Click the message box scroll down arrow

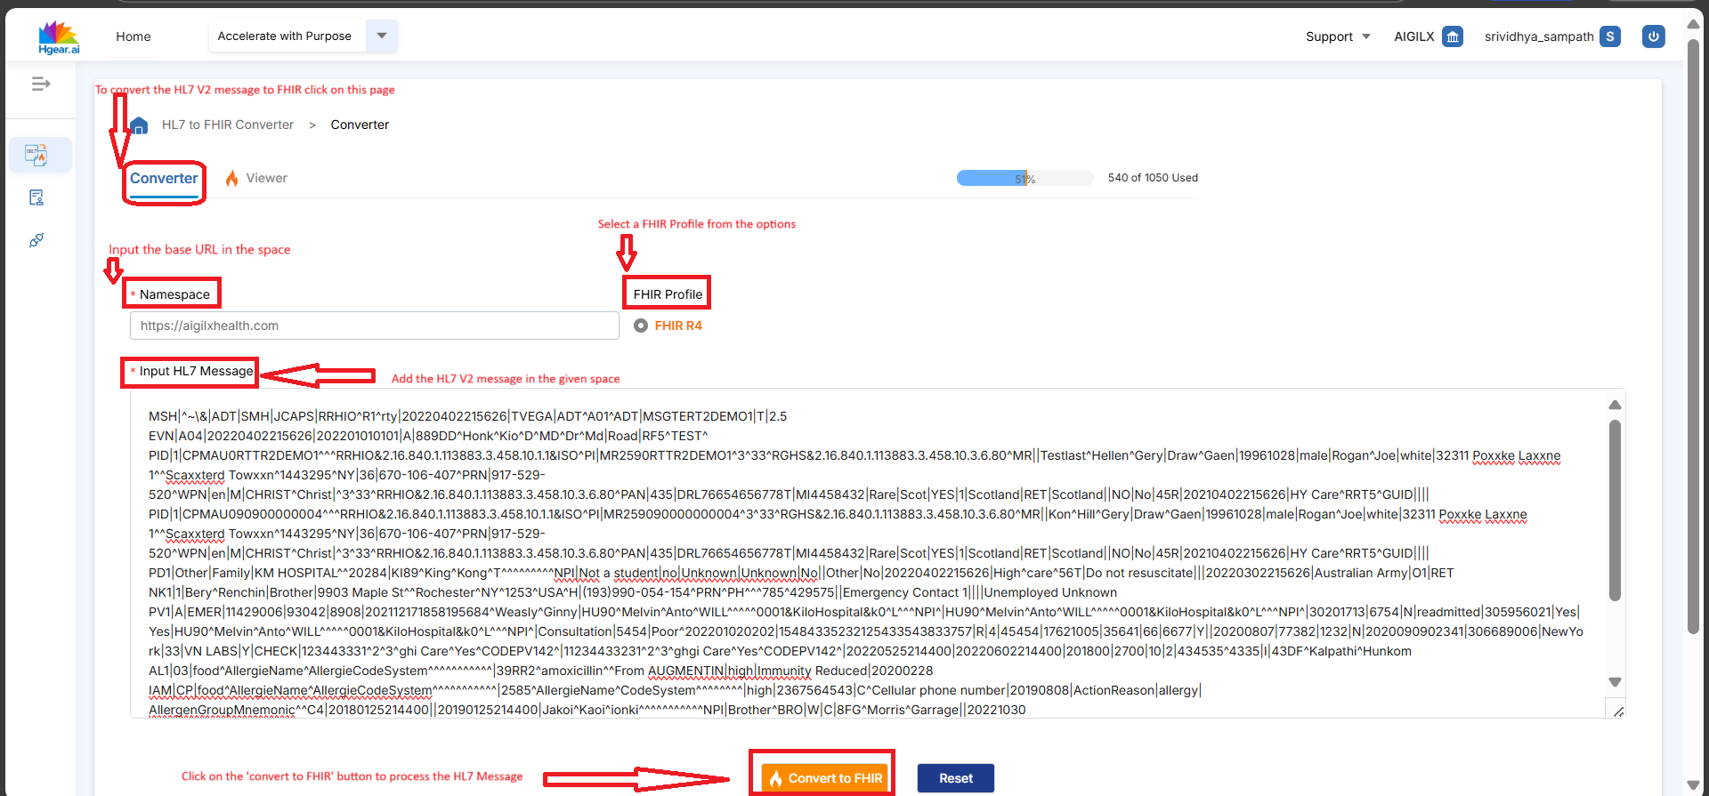click(1615, 682)
